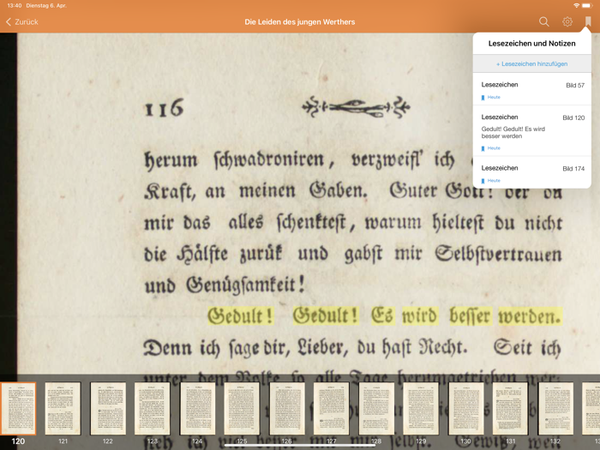
Task: Select page thumbnail 122
Action: point(108,409)
